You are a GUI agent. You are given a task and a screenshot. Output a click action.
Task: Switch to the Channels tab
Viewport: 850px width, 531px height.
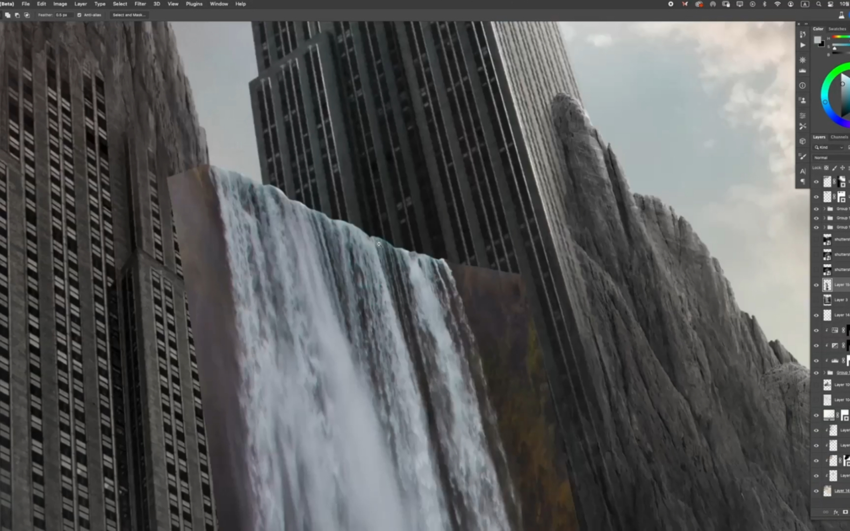click(x=839, y=137)
